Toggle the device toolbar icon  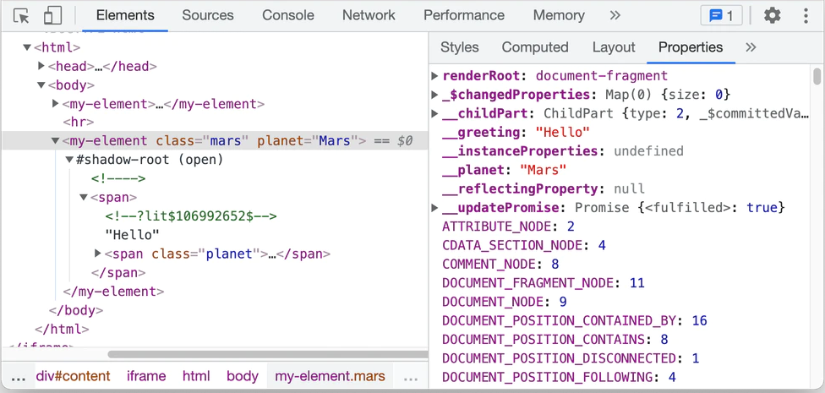click(52, 16)
